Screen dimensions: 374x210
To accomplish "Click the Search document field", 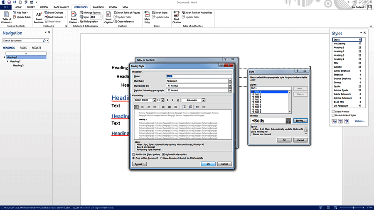I will click(23, 41).
